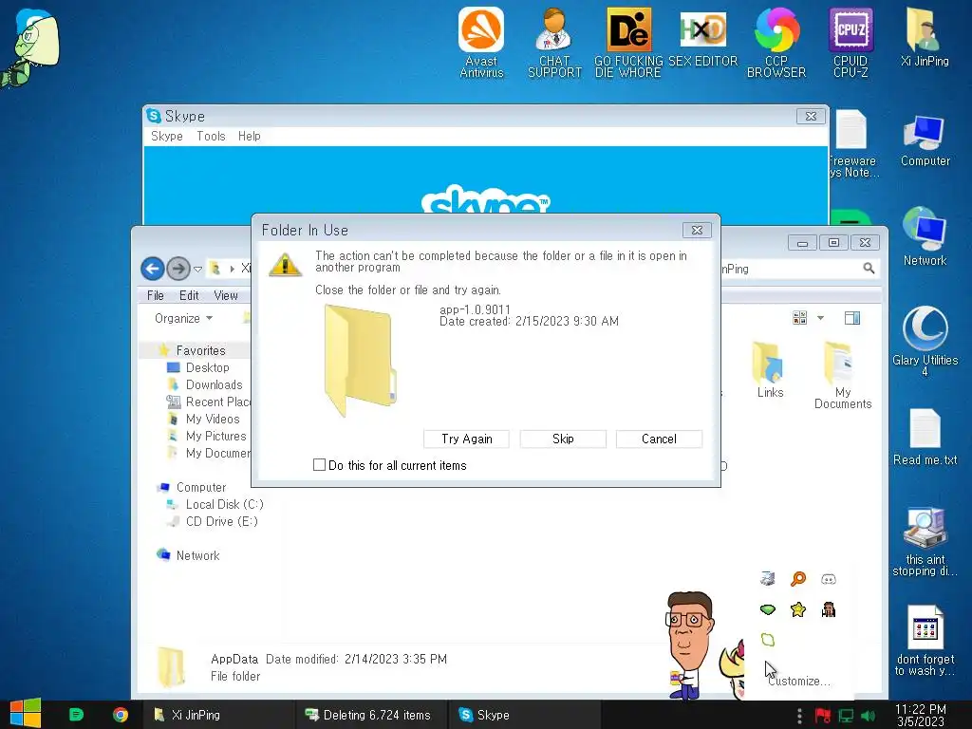Click the green gem tray icon
Viewport: 972px width, 729px height.
point(767,610)
